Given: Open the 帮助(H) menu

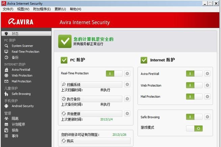Looking at the screenshot, I should [x=76, y=9].
